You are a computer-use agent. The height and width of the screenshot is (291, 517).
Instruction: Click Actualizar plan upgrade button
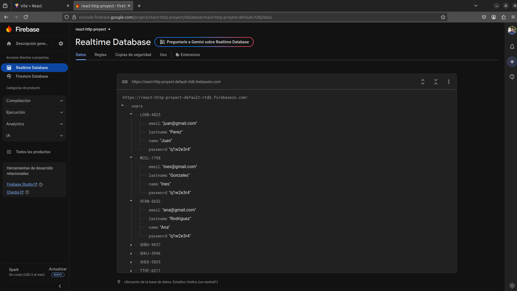tap(58, 269)
